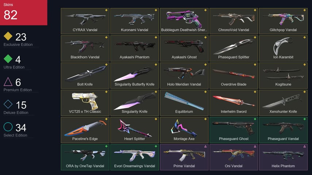This screenshot has height=175, width=312.
Task: Click the teal Select Edition circle icon
Action: pos(8,127)
